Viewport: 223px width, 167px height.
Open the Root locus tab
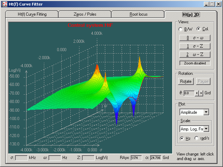(x=138, y=14)
